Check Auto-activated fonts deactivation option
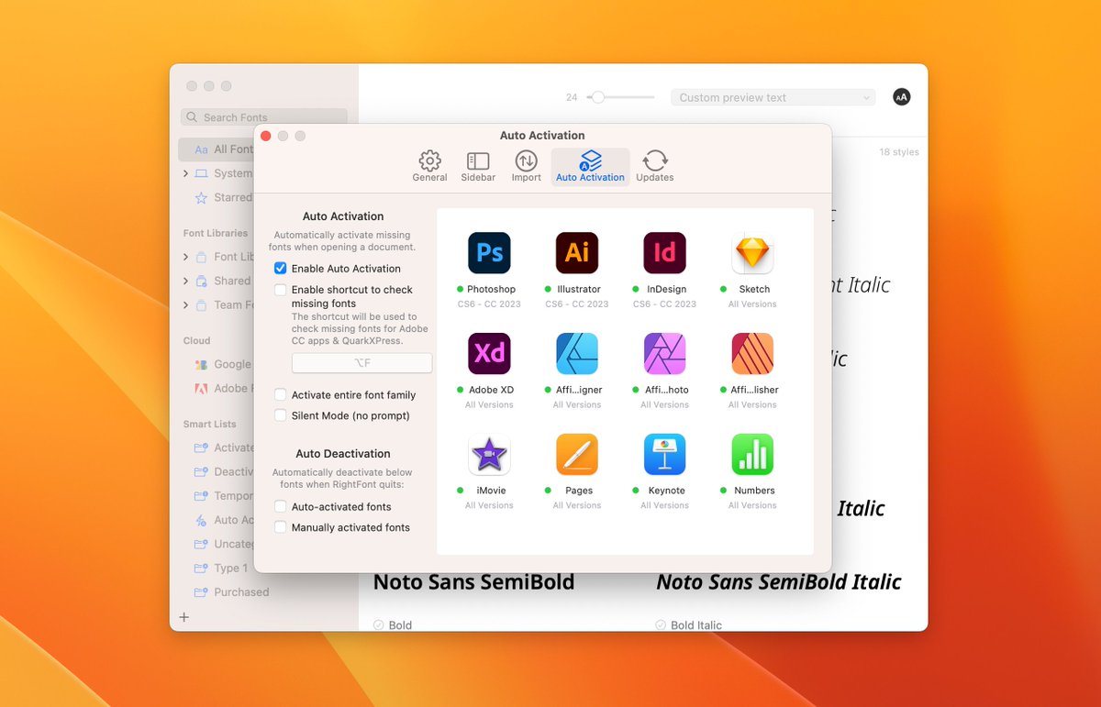This screenshot has width=1101, height=707. click(281, 507)
